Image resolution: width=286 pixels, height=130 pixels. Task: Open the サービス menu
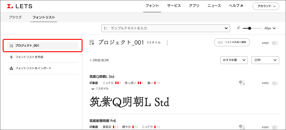[174, 6]
